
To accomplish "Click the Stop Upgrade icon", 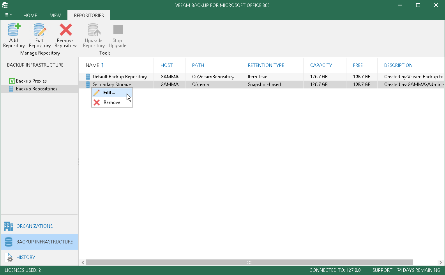I will point(118,30).
